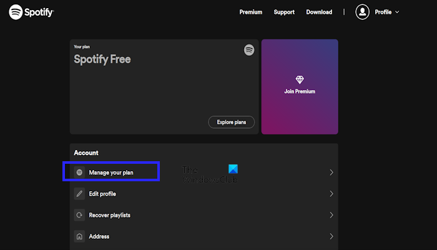
Task: Click the Recover playlists chevron arrow
Action: [331, 215]
